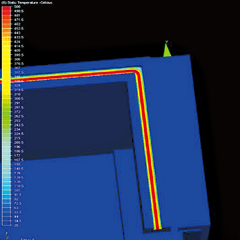Click the legend value 167.5
Viewport: 240px width, 240px height.
click(x=19, y=160)
